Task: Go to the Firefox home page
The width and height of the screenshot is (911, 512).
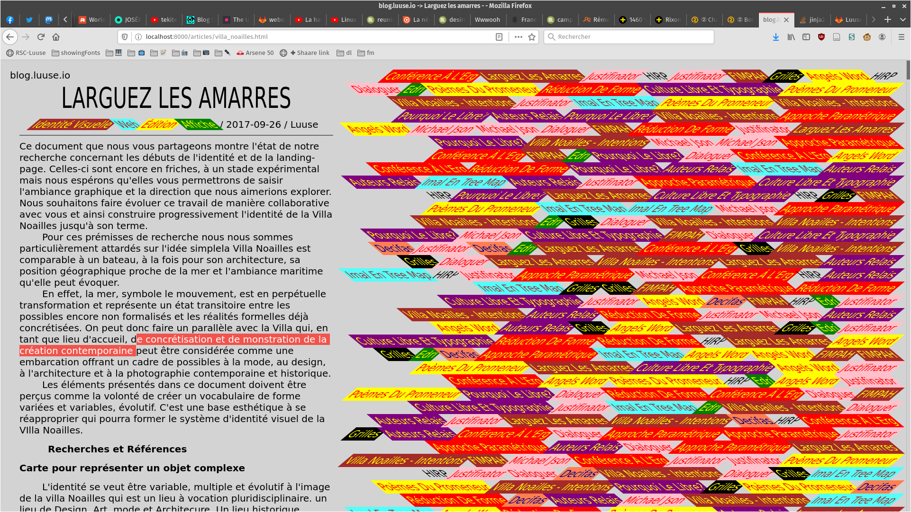Action: point(56,37)
